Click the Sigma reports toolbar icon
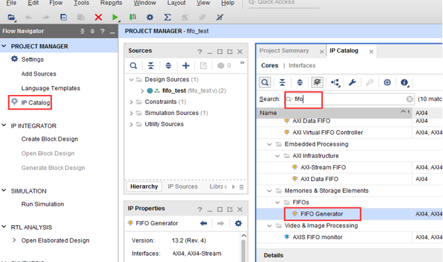The image size is (443, 262). (x=167, y=17)
